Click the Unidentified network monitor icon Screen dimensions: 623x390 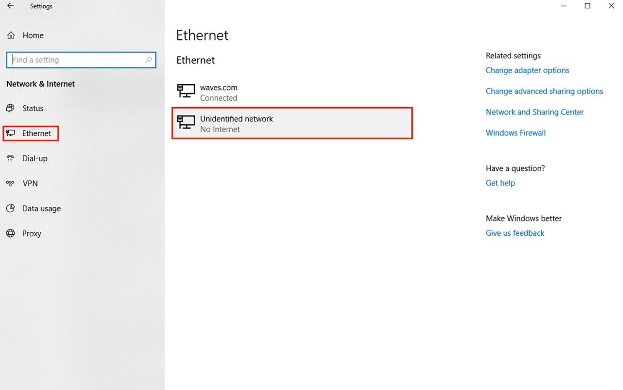[185, 123]
